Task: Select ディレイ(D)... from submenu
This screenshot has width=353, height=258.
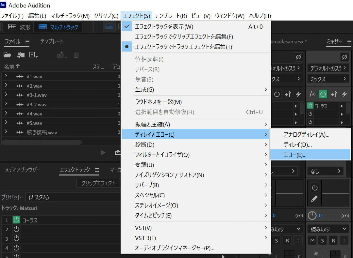Action: pos(310,144)
